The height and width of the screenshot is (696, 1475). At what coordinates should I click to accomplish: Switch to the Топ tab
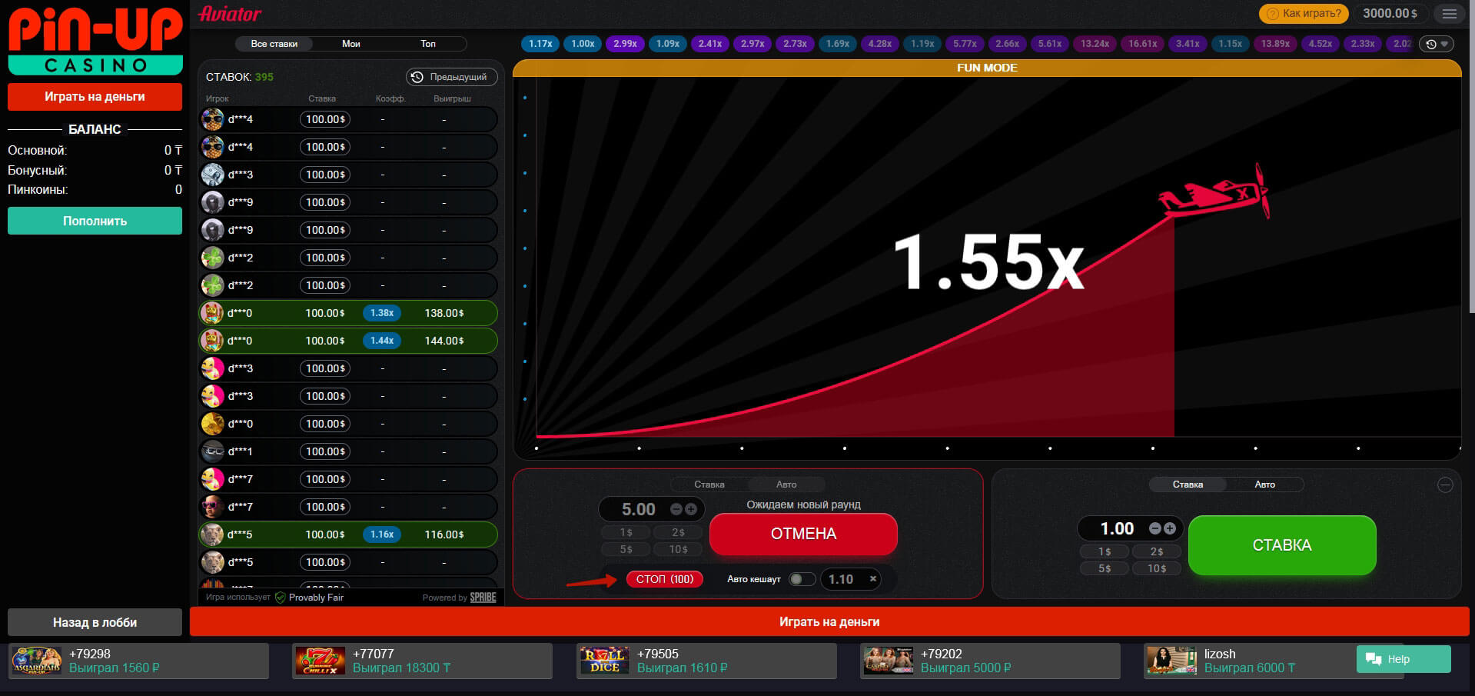(428, 44)
